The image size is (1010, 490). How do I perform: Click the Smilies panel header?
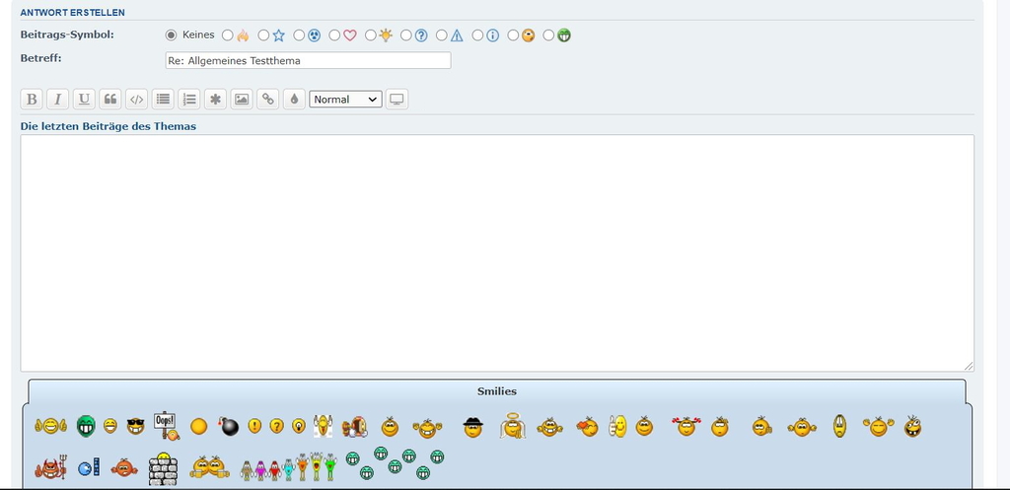pos(497,391)
